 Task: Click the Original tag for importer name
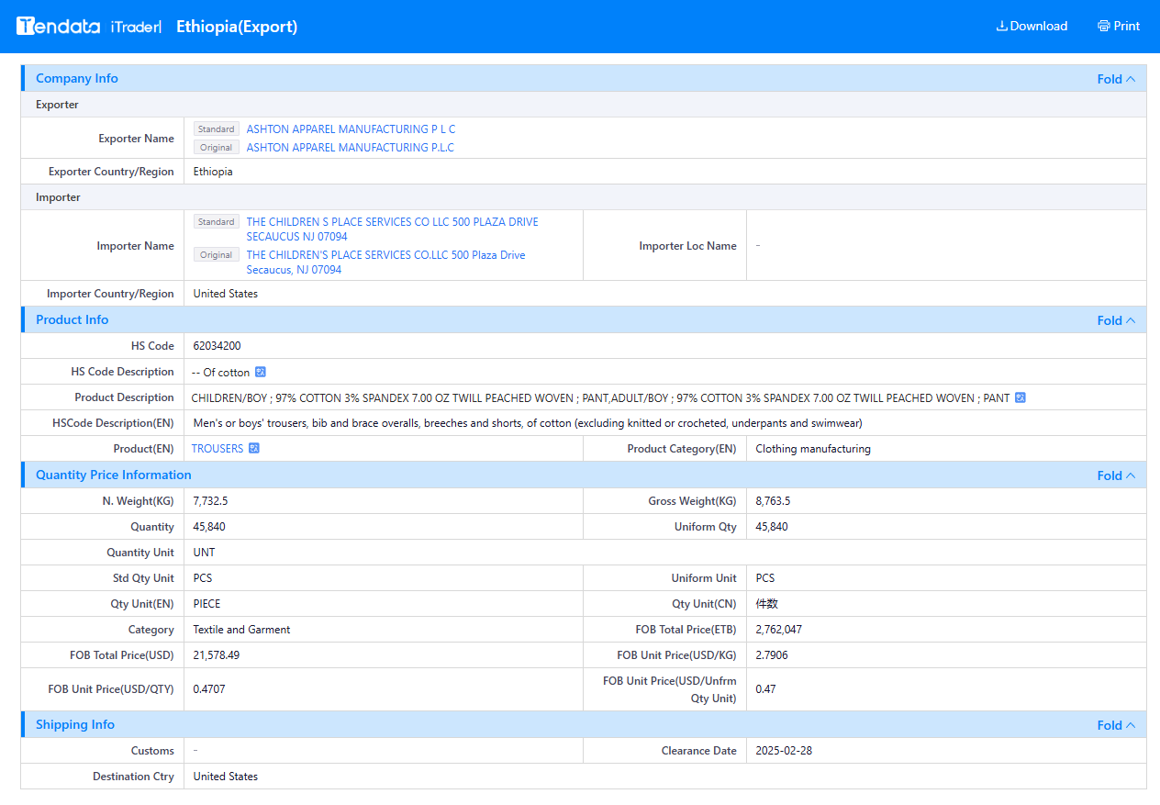217,255
